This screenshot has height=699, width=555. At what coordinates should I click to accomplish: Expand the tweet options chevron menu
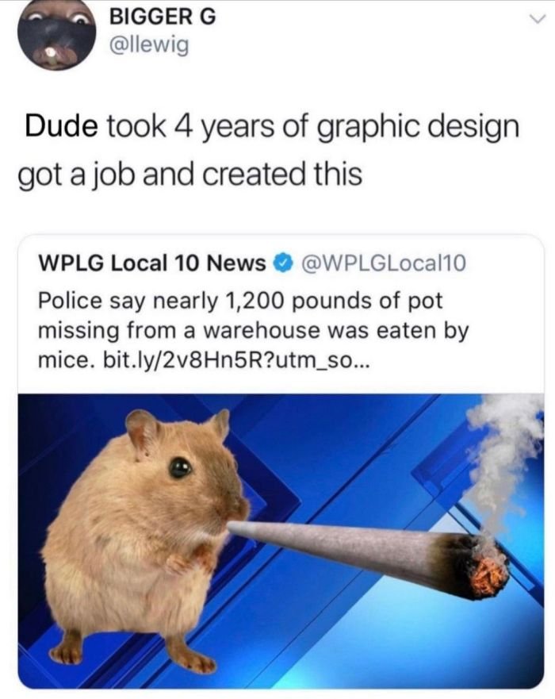(538, 19)
